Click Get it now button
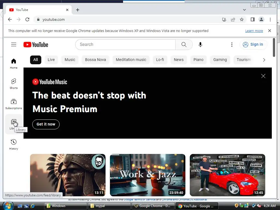This screenshot has height=210, width=280. (x=46, y=124)
